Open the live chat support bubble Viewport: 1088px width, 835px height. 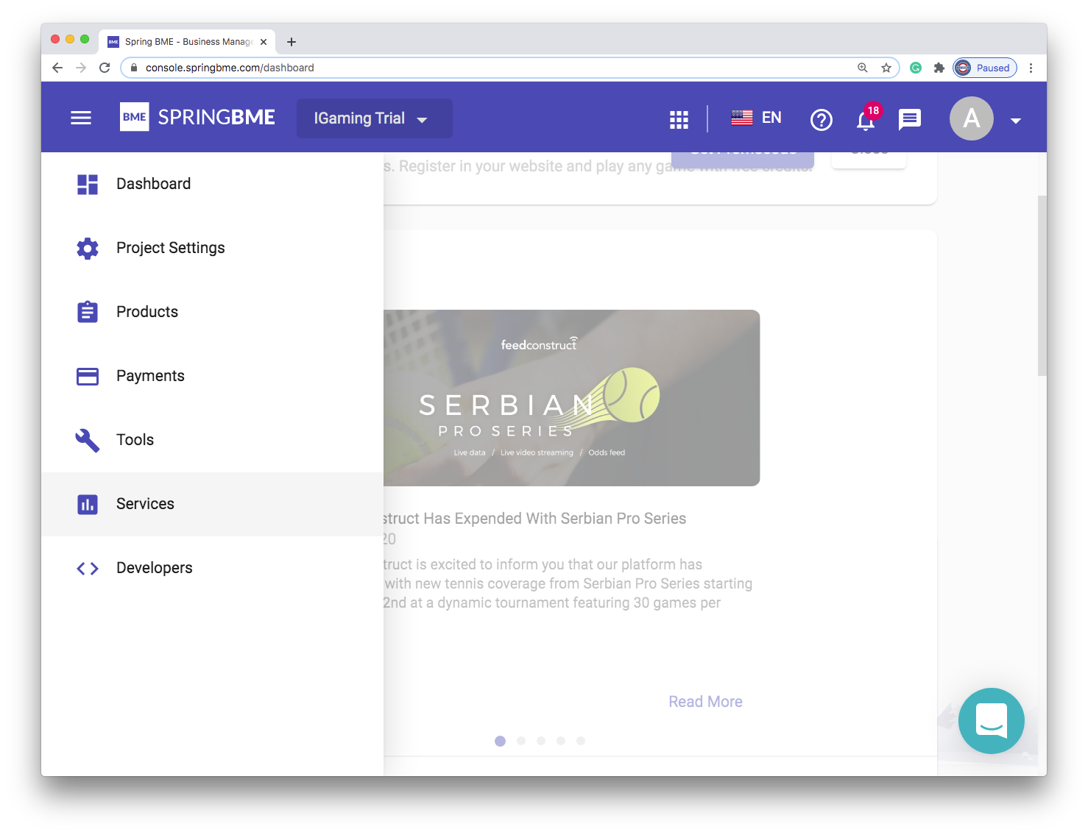pos(991,720)
